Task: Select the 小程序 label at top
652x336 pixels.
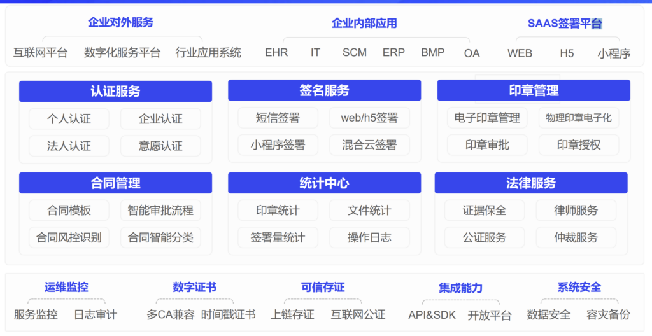Action: tap(614, 53)
